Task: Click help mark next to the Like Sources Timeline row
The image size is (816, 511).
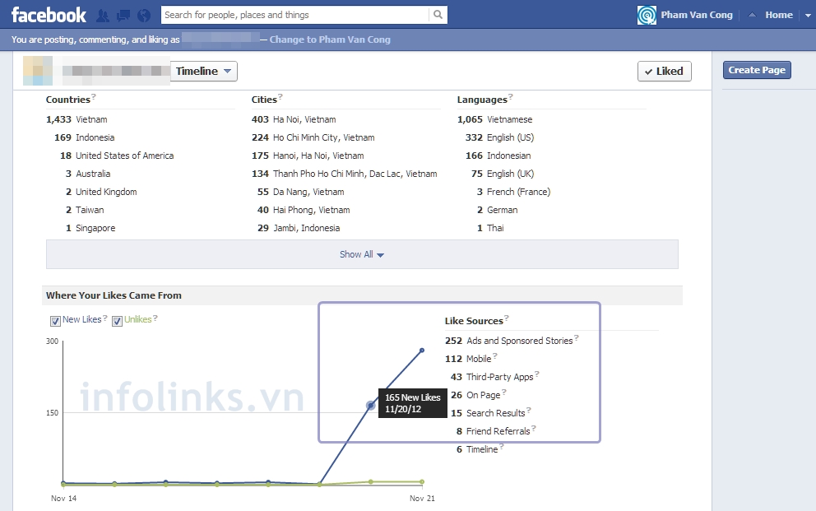Action: [x=502, y=447]
